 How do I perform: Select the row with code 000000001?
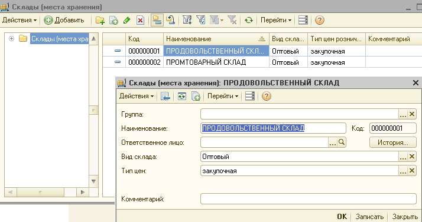tap(262, 51)
